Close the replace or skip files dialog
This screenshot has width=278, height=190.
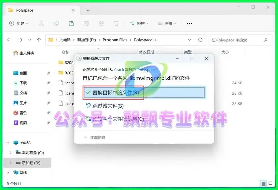207,58
